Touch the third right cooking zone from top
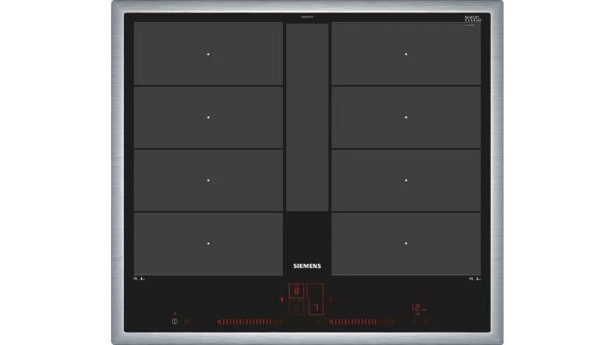Screen dimensions: 614x345 click(406, 180)
